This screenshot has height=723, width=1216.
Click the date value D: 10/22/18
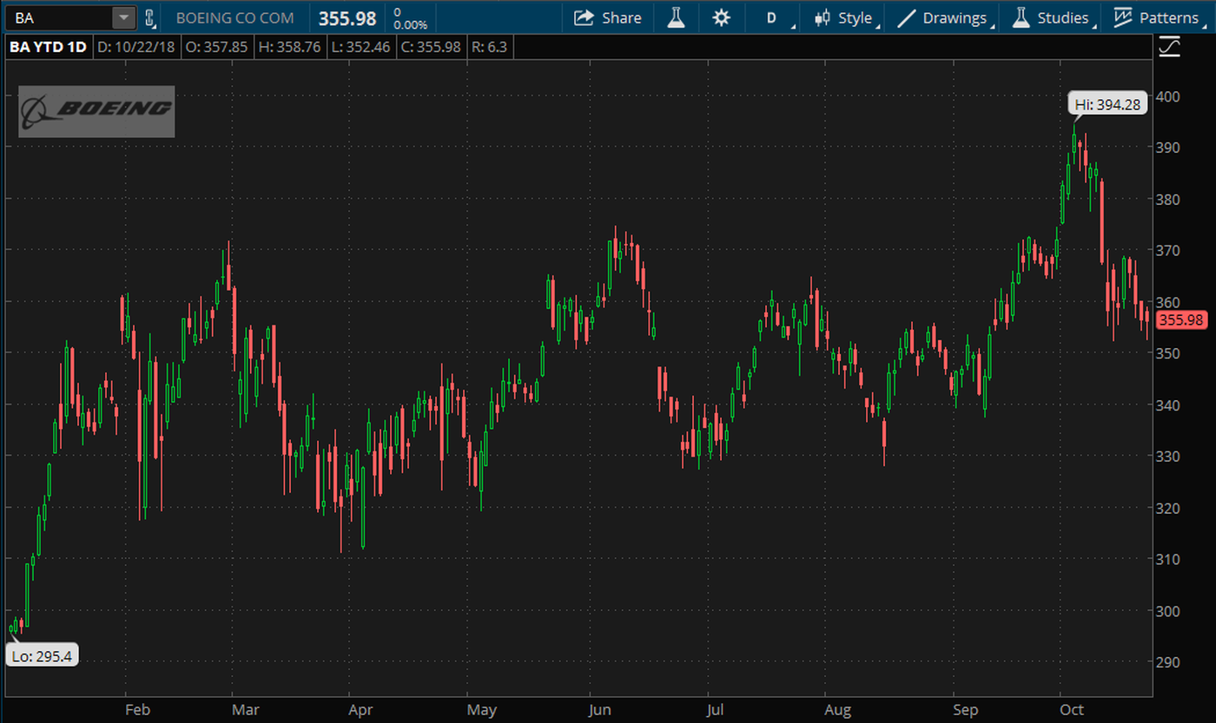click(136, 47)
